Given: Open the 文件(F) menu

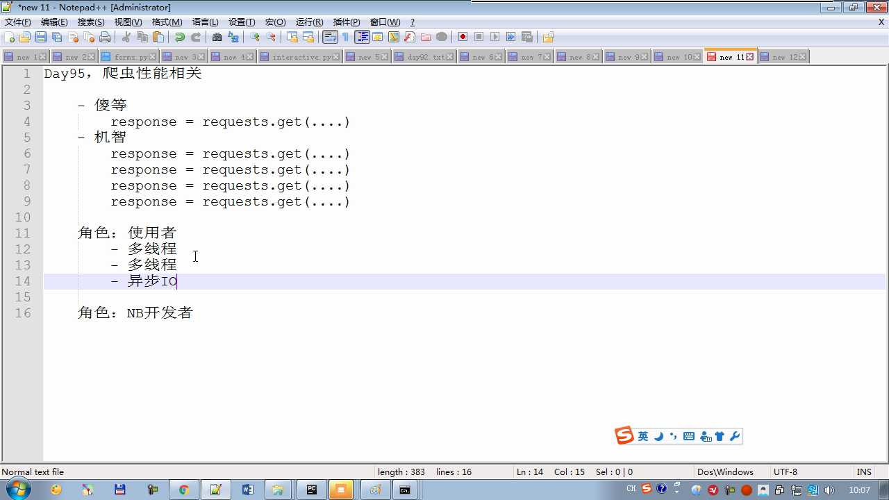Looking at the screenshot, I should point(18,22).
